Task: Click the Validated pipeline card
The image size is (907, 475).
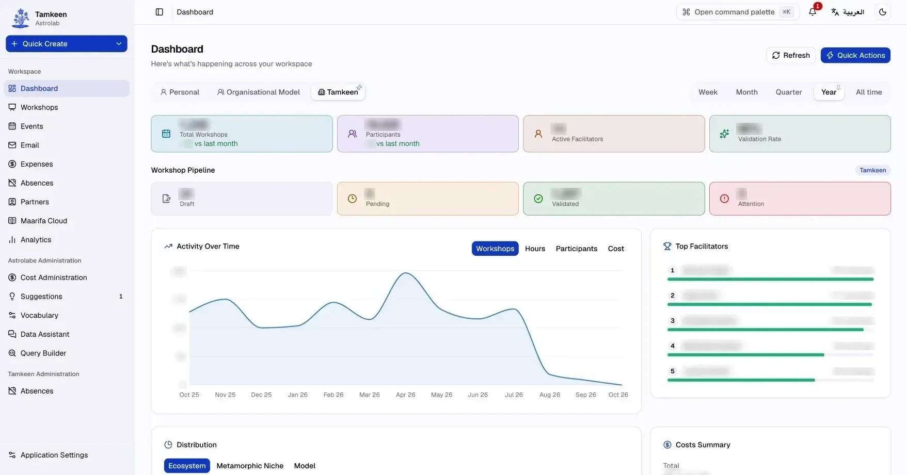Action: click(x=614, y=199)
